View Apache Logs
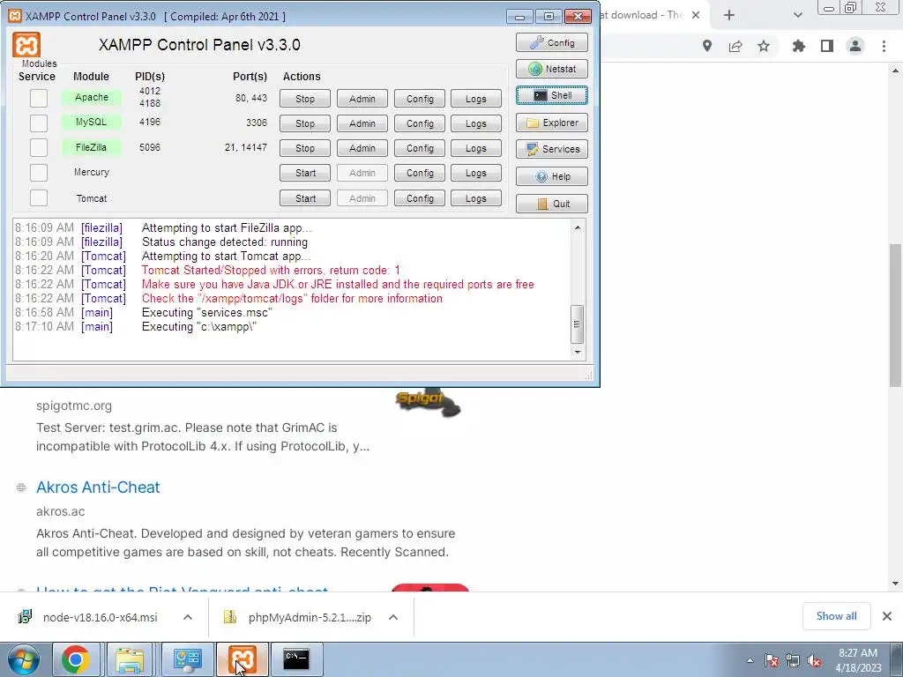The width and height of the screenshot is (903, 677). pyautogui.click(x=476, y=99)
